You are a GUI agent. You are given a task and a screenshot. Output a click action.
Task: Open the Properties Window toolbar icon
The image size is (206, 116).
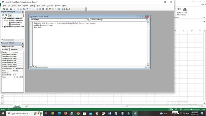(x=50, y=9)
